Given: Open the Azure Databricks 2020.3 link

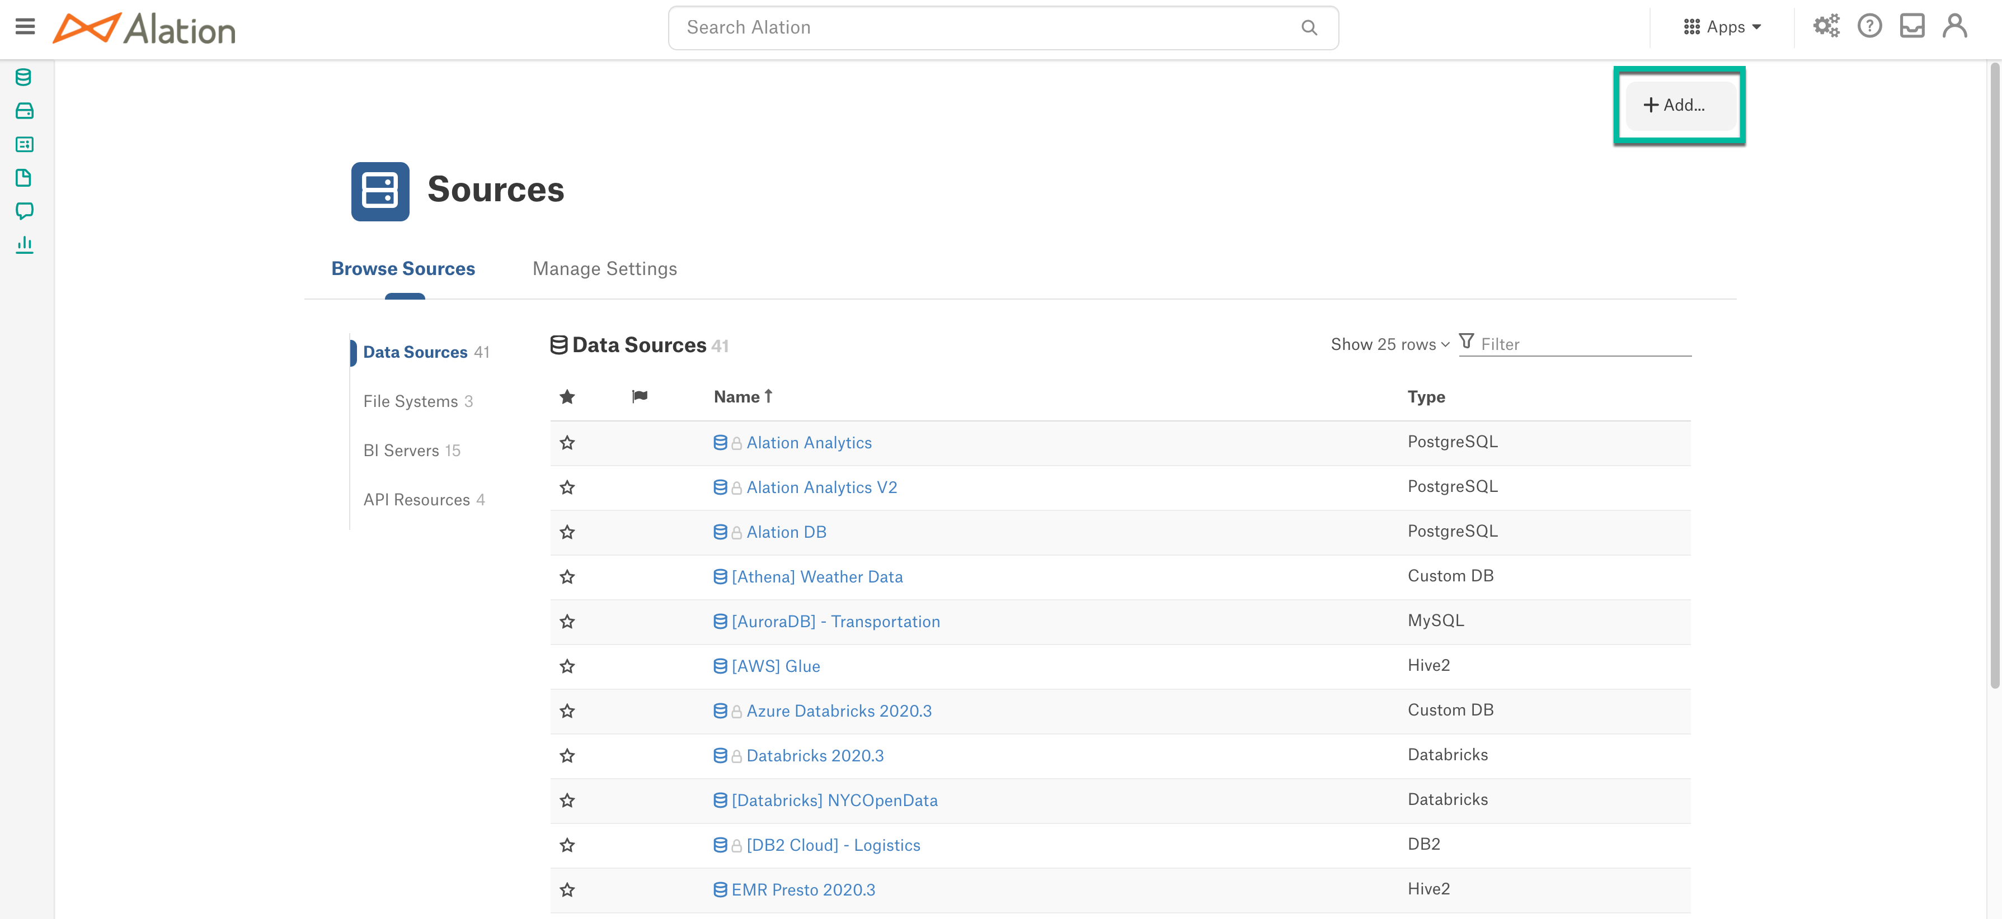Looking at the screenshot, I should click(839, 710).
